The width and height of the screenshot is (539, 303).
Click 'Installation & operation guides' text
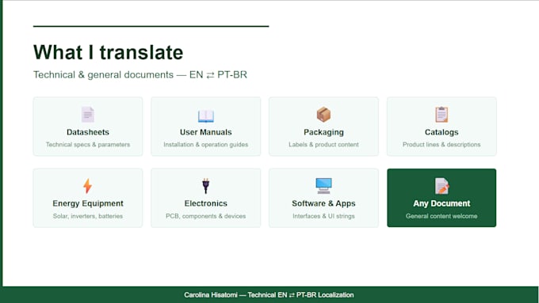pos(205,145)
